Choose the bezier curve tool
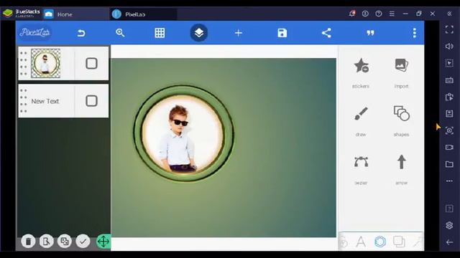The image size is (460, 258). tap(361, 162)
